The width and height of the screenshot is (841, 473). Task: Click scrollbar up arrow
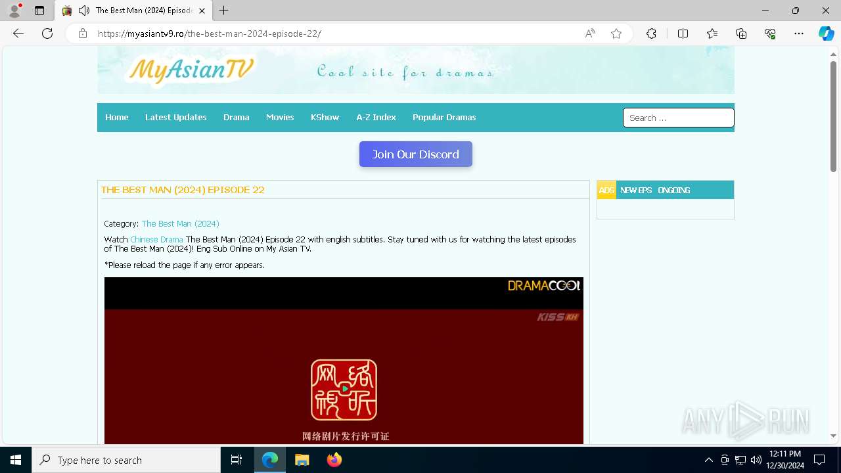(833, 54)
